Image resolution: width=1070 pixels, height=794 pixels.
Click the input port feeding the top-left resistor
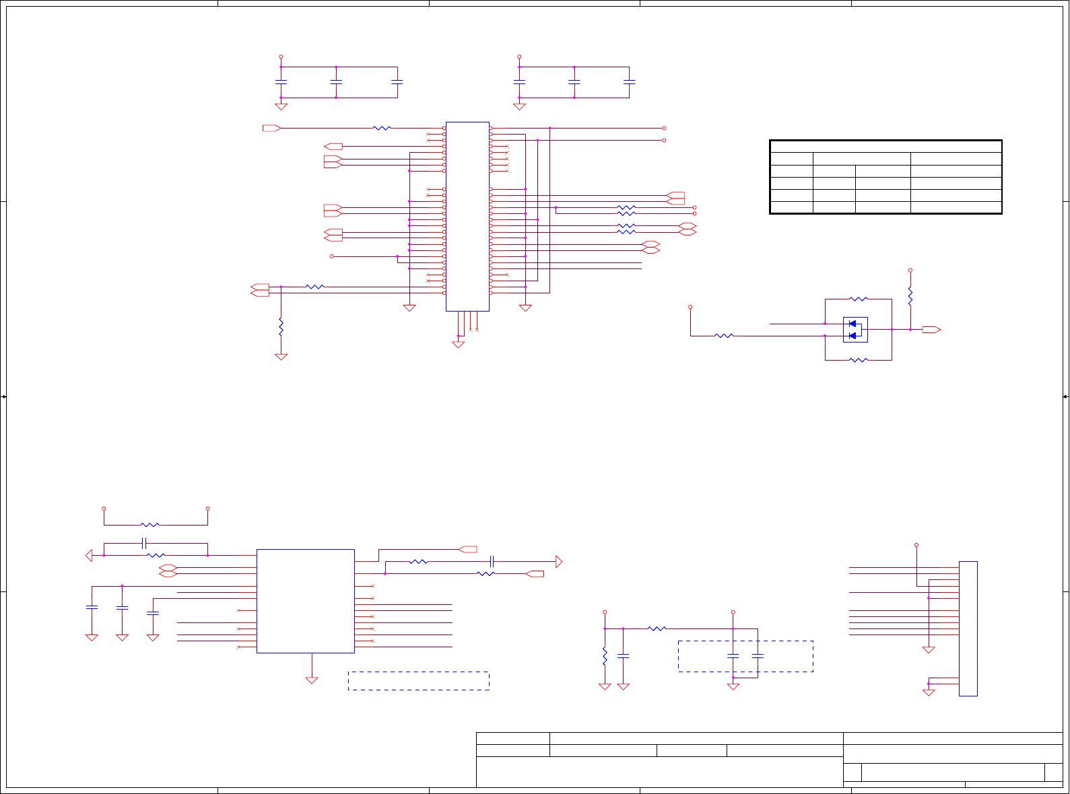click(272, 128)
